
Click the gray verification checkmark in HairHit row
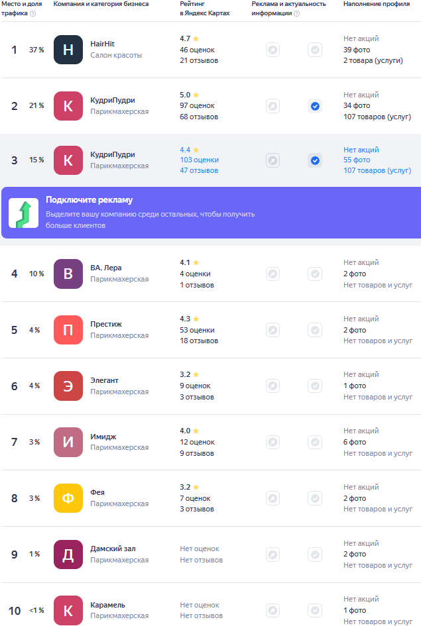pos(315,50)
